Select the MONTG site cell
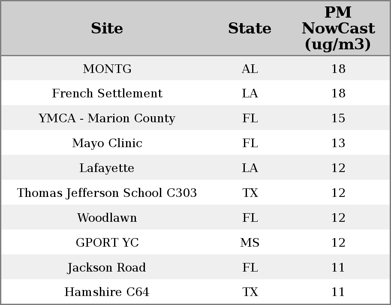Image resolution: width=391 pixels, height=305 pixels. click(107, 69)
